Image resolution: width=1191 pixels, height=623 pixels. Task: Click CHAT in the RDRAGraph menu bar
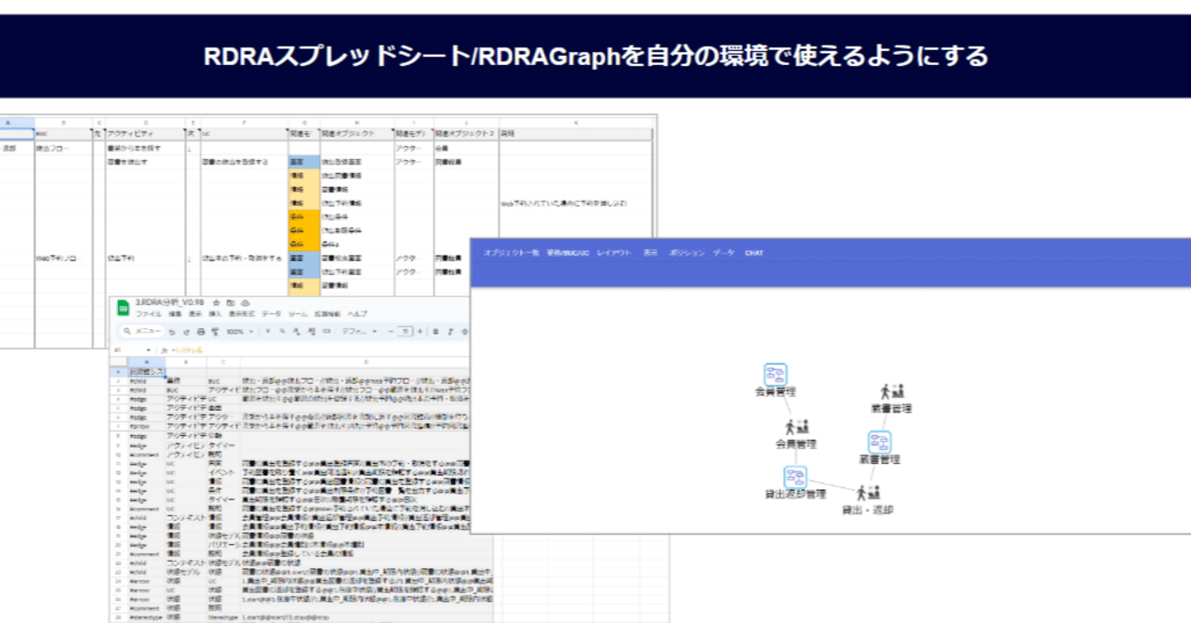click(752, 252)
